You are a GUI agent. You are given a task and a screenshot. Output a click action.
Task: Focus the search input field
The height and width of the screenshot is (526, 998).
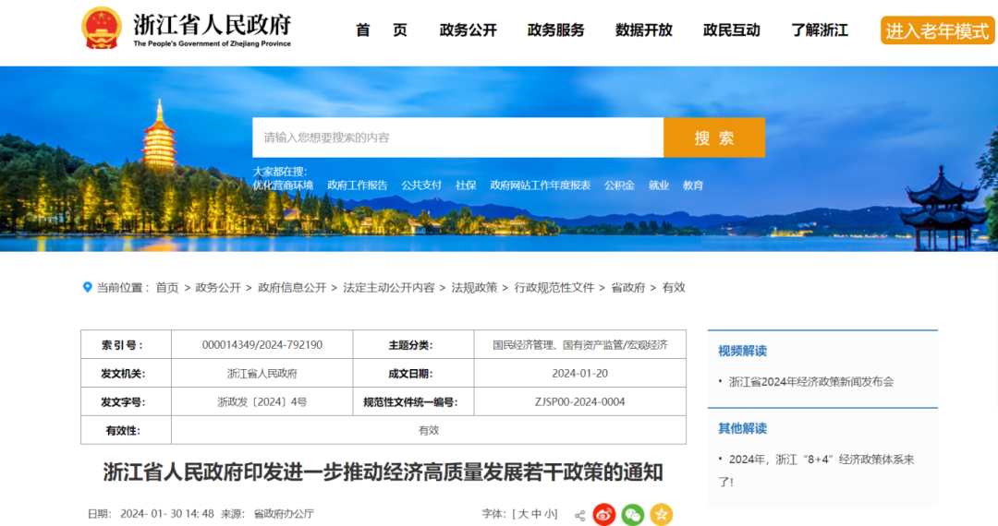(457, 137)
